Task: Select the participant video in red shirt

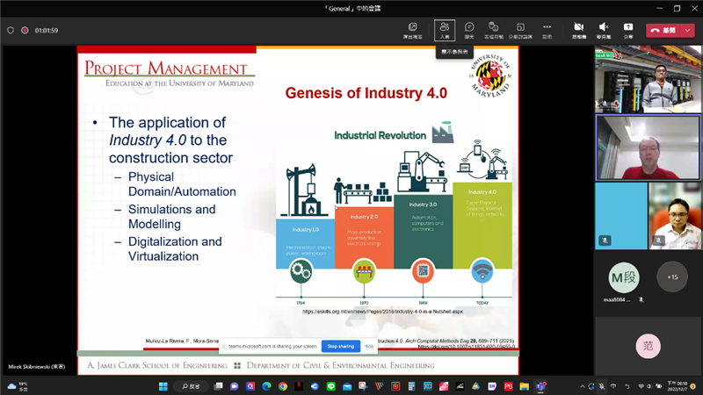Action: click(648, 147)
